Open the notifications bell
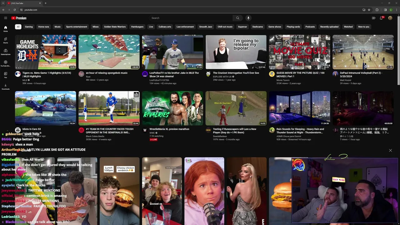Image resolution: width=400 pixels, height=225 pixels. (382, 18)
